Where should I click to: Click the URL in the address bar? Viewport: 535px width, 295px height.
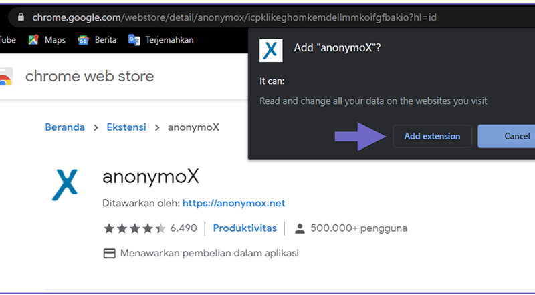(x=235, y=17)
